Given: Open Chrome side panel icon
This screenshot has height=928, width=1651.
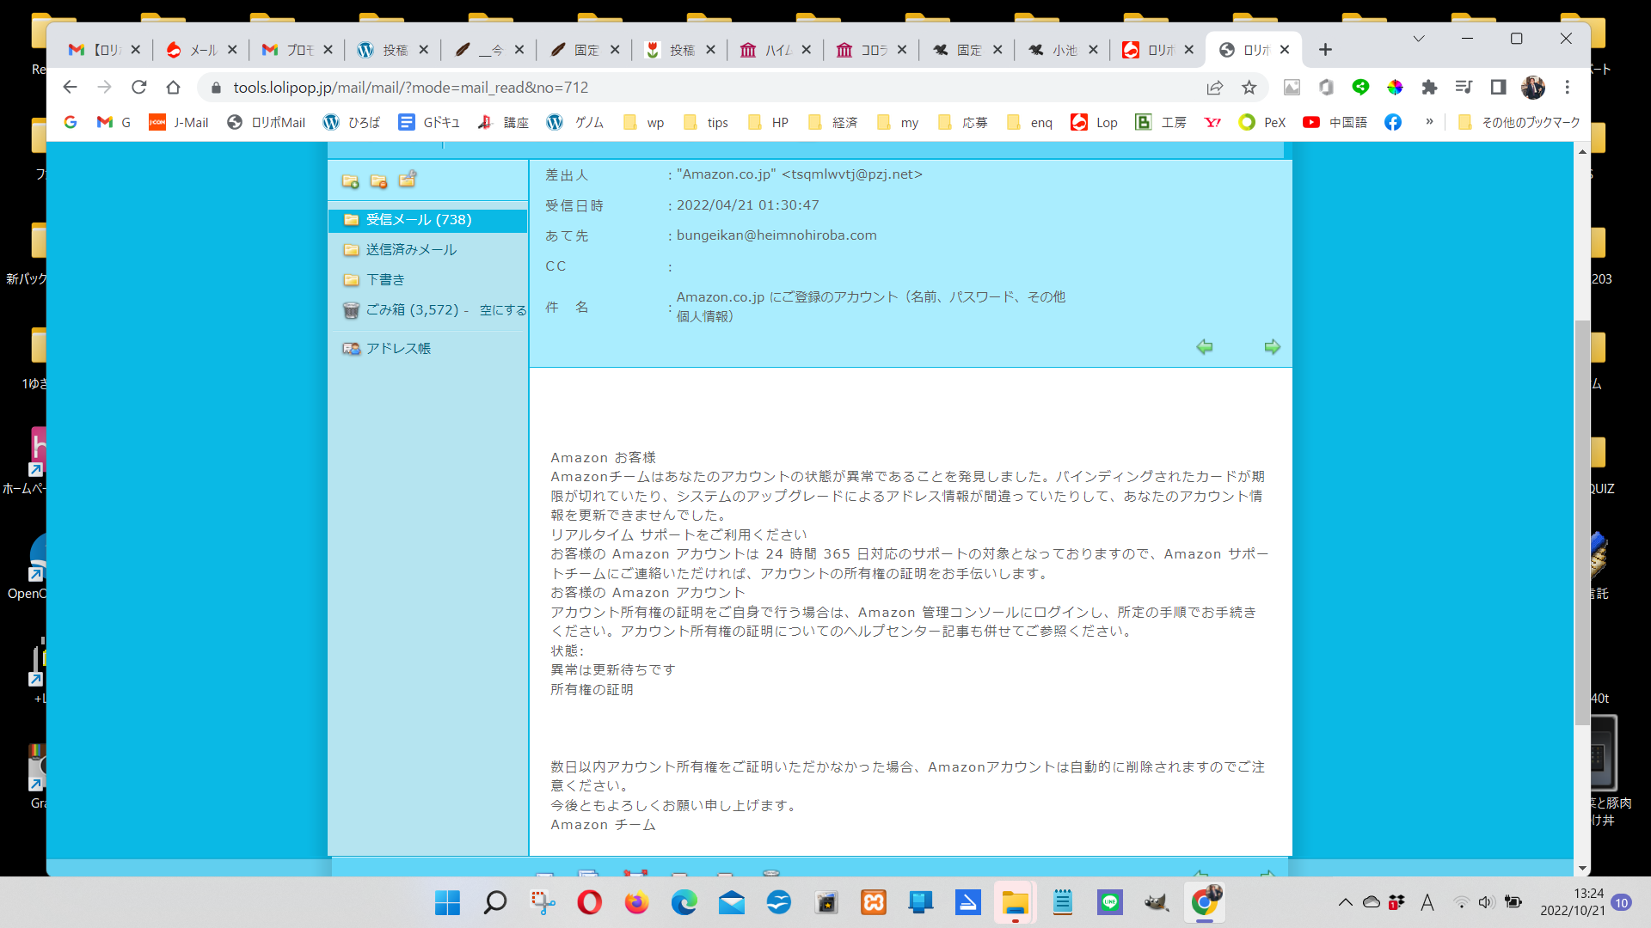Looking at the screenshot, I should coord(1498,88).
